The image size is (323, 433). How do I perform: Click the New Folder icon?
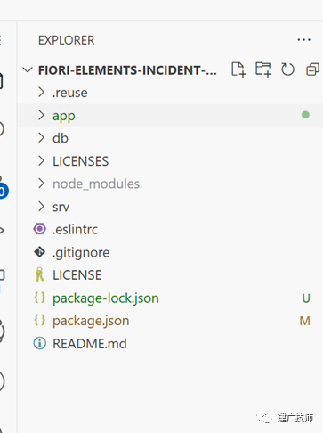pos(263,69)
